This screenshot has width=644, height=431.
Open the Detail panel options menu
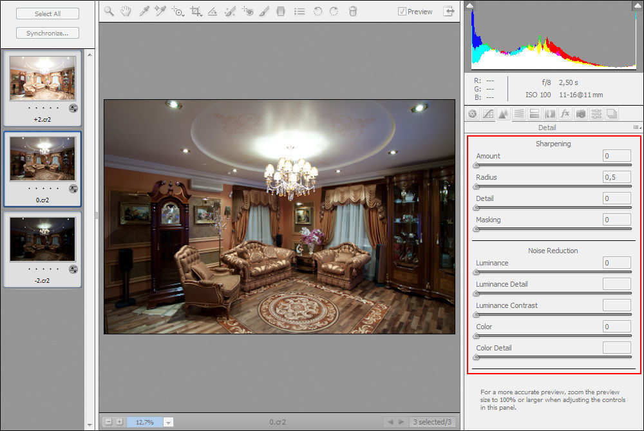tap(636, 128)
